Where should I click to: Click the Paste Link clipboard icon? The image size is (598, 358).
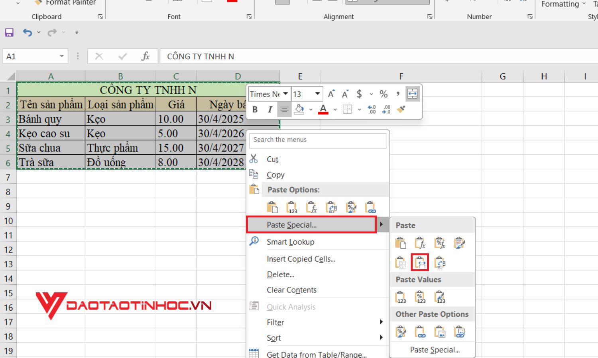pyautogui.click(x=420, y=331)
